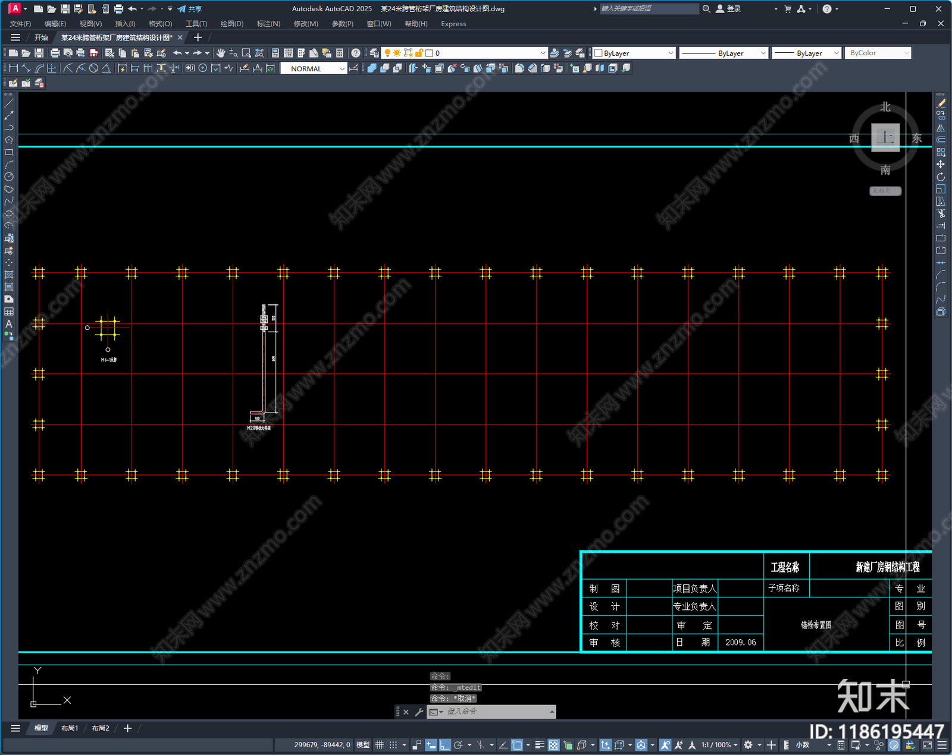Click the Erase tool in modify toolbar
The image size is (952, 755).
pyautogui.click(x=941, y=103)
